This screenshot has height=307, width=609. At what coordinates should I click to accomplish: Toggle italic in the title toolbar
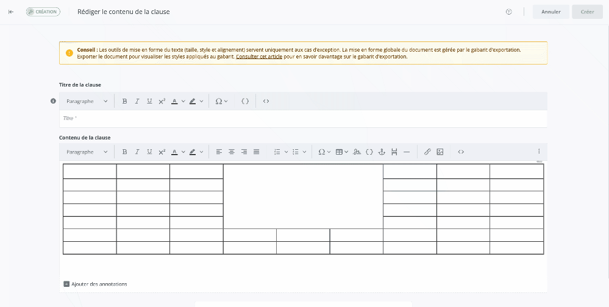point(137,101)
